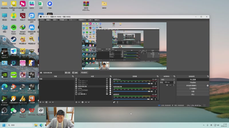Open KOOK desktop shortcut
Viewport: 229px width, 128px height.
(x=13, y=76)
